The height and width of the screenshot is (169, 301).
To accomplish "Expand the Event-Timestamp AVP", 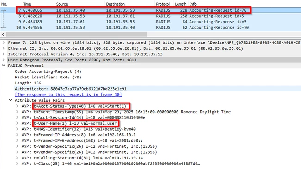I will (17, 112).
